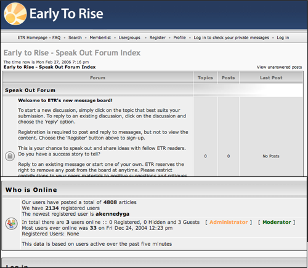Click the Log in link in navigation bar
Screen dimensions: 308x268
[283, 37]
